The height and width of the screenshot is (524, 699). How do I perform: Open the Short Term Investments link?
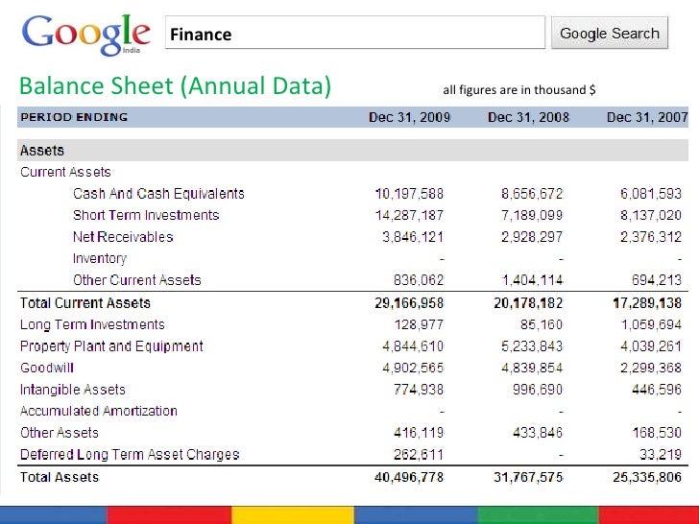(146, 215)
